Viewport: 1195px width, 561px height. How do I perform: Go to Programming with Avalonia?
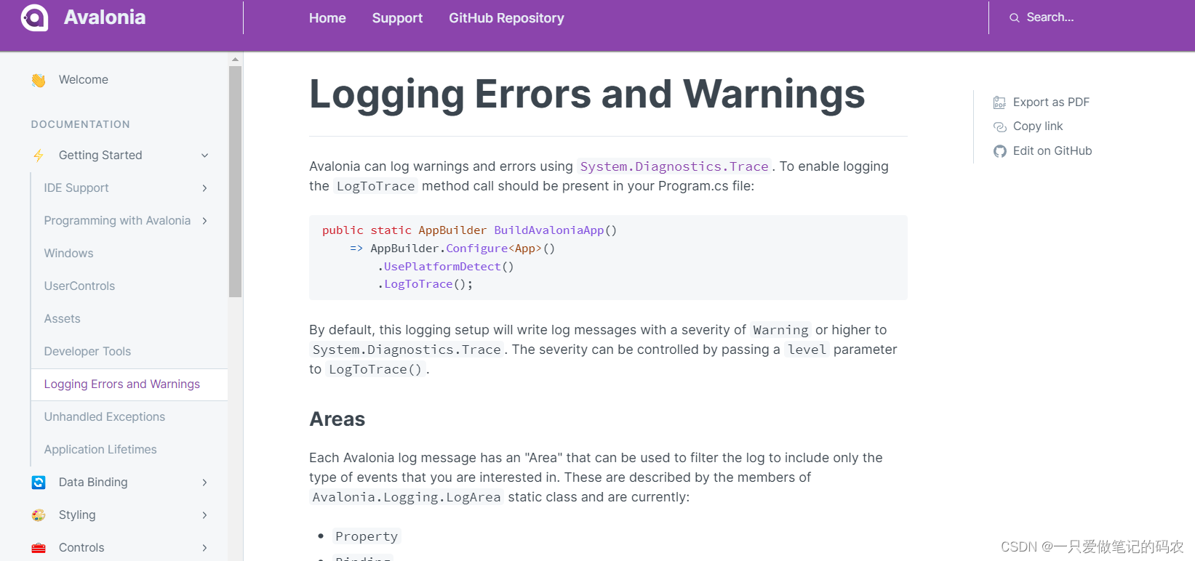pyautogui.click(x=117, y=221)
